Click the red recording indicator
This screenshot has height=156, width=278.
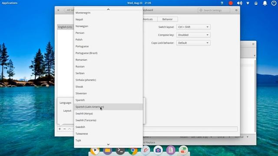(x=231, y=3)
